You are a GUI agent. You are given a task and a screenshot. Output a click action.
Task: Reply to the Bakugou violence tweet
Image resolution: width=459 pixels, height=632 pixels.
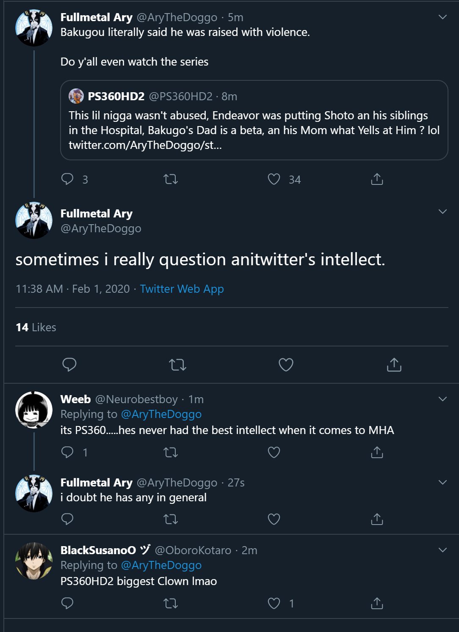pos(68,179)
